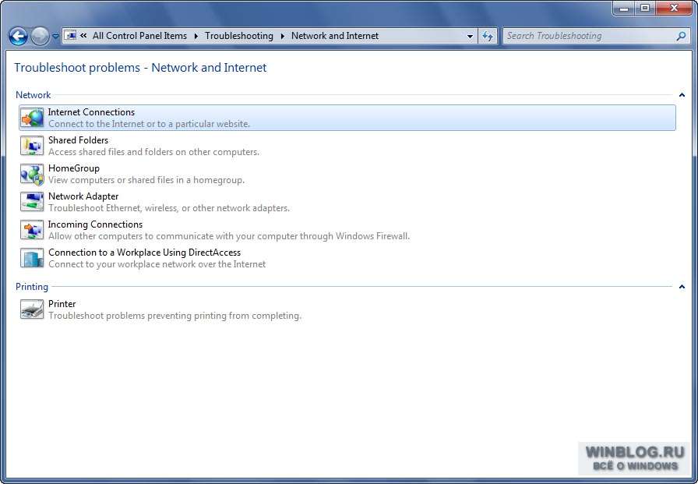Open Shared Folders troubleshooter

347,146
